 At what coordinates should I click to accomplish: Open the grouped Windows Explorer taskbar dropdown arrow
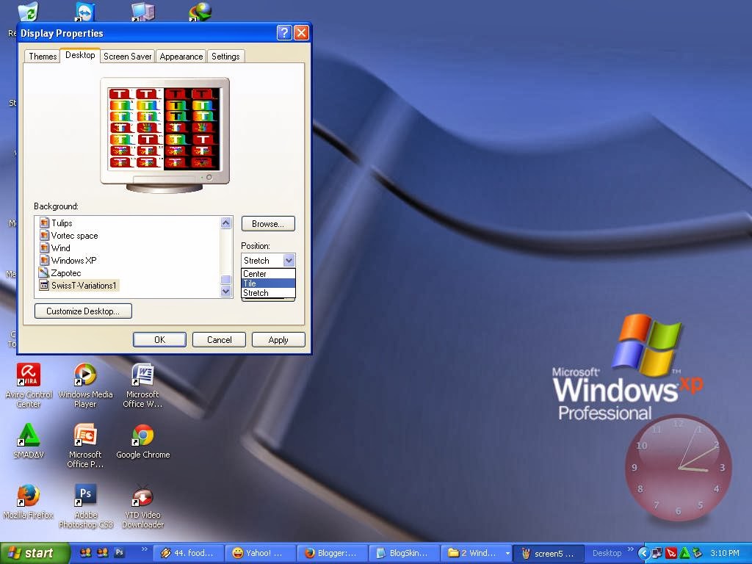[507, 554]
